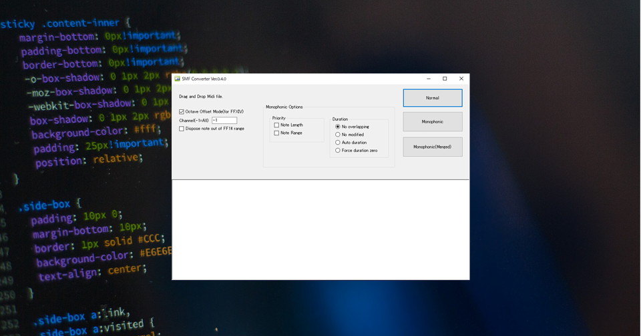Click the 'Channel(-1=All)' label

194,121
